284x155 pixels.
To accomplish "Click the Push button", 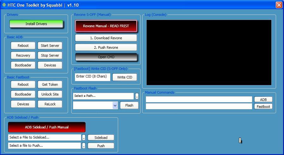I will pos(101,146).
